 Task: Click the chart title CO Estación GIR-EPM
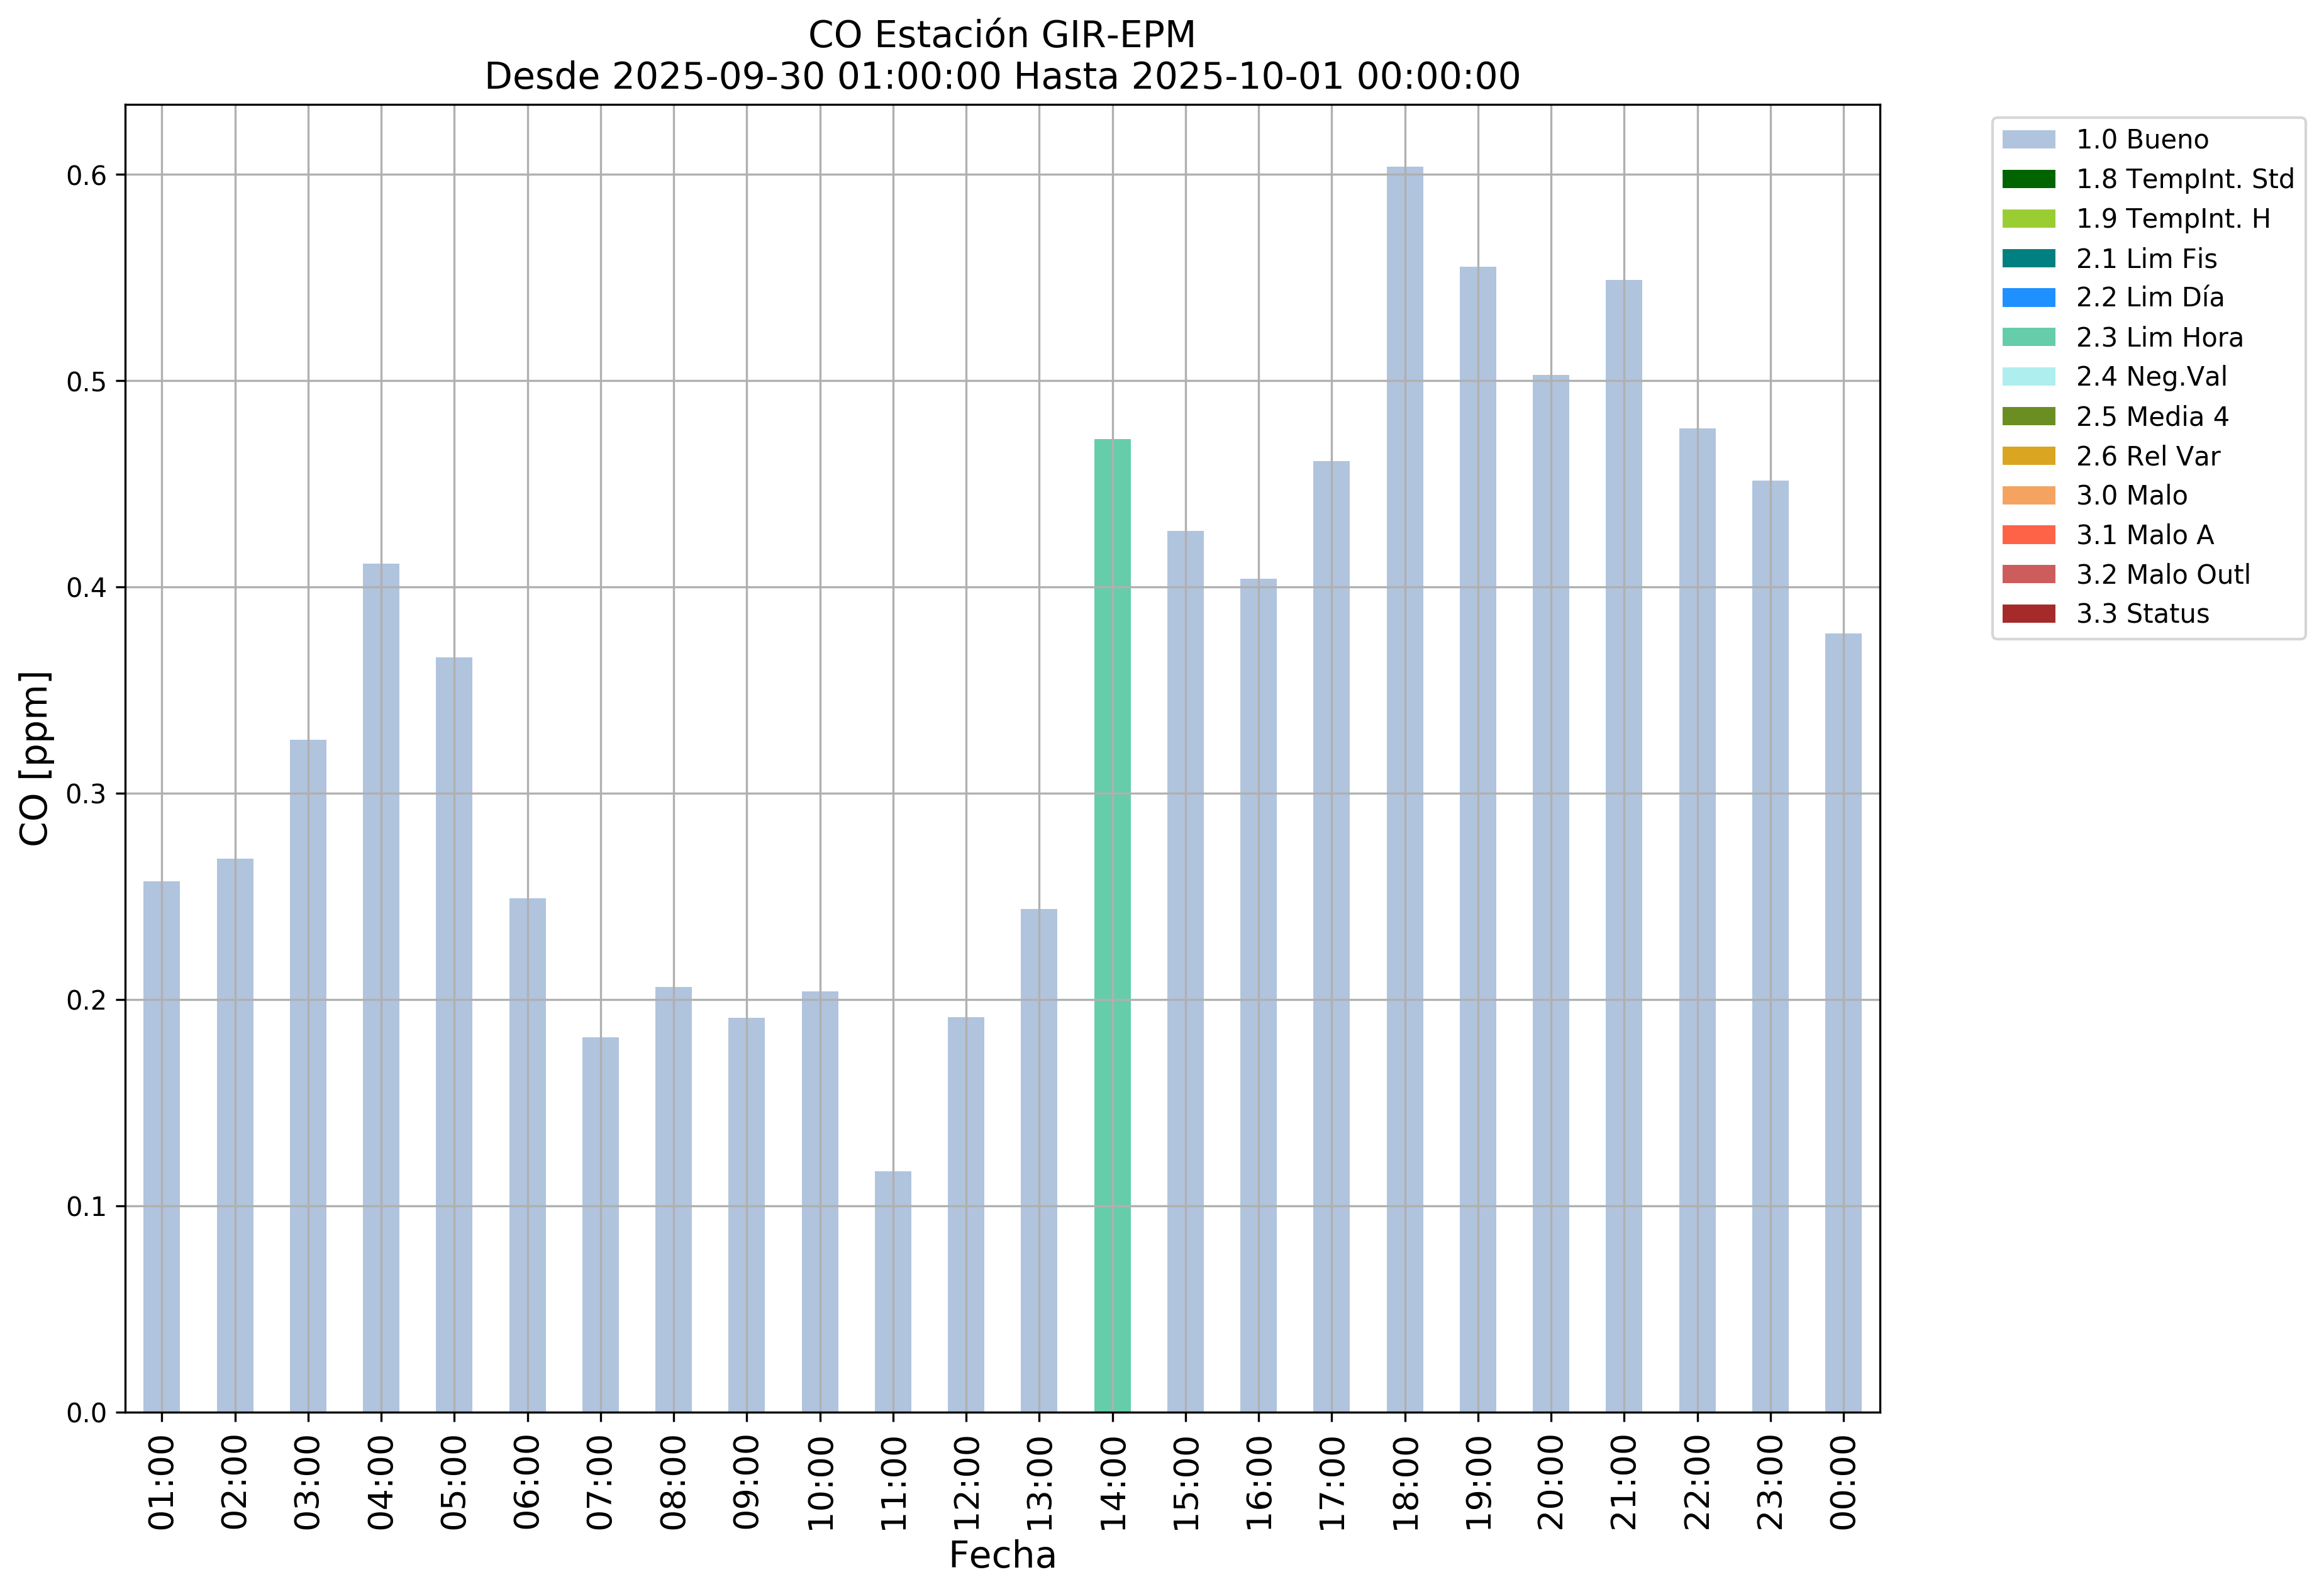1002,35
